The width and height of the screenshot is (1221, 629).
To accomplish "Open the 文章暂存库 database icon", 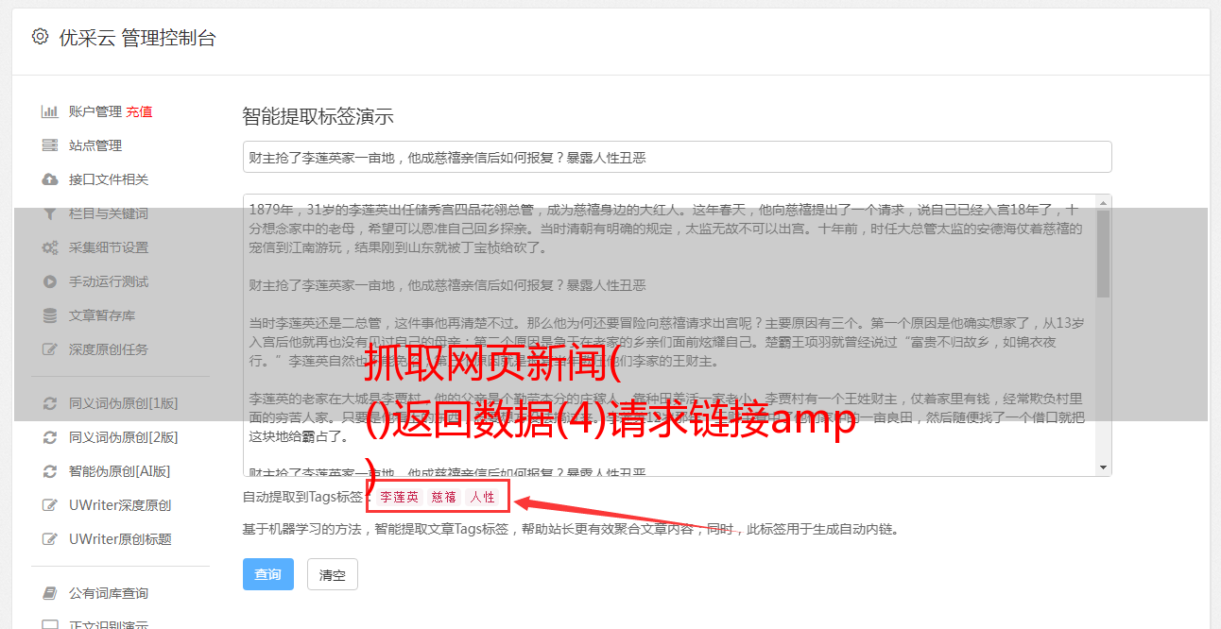I will (50, 315).
